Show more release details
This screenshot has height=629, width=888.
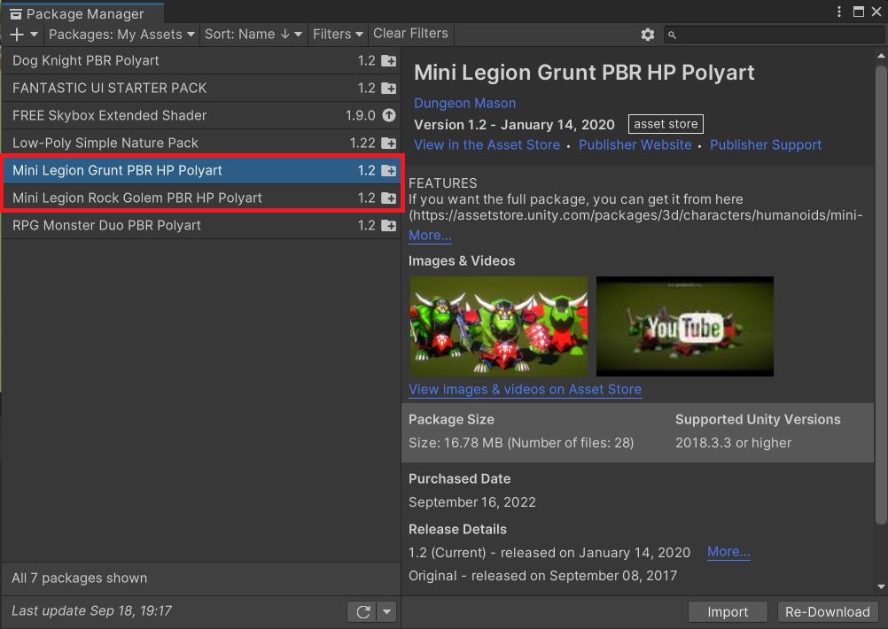click(x=728, y=551)
